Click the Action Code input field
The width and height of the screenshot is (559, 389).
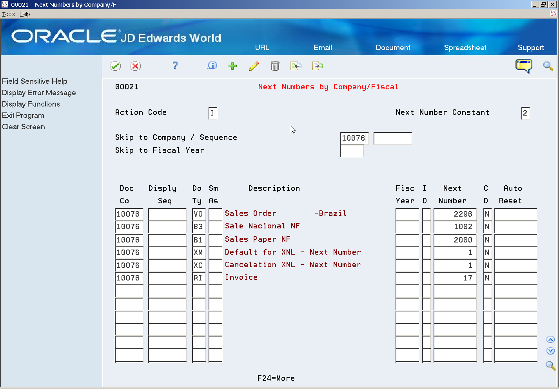point(213,113)
